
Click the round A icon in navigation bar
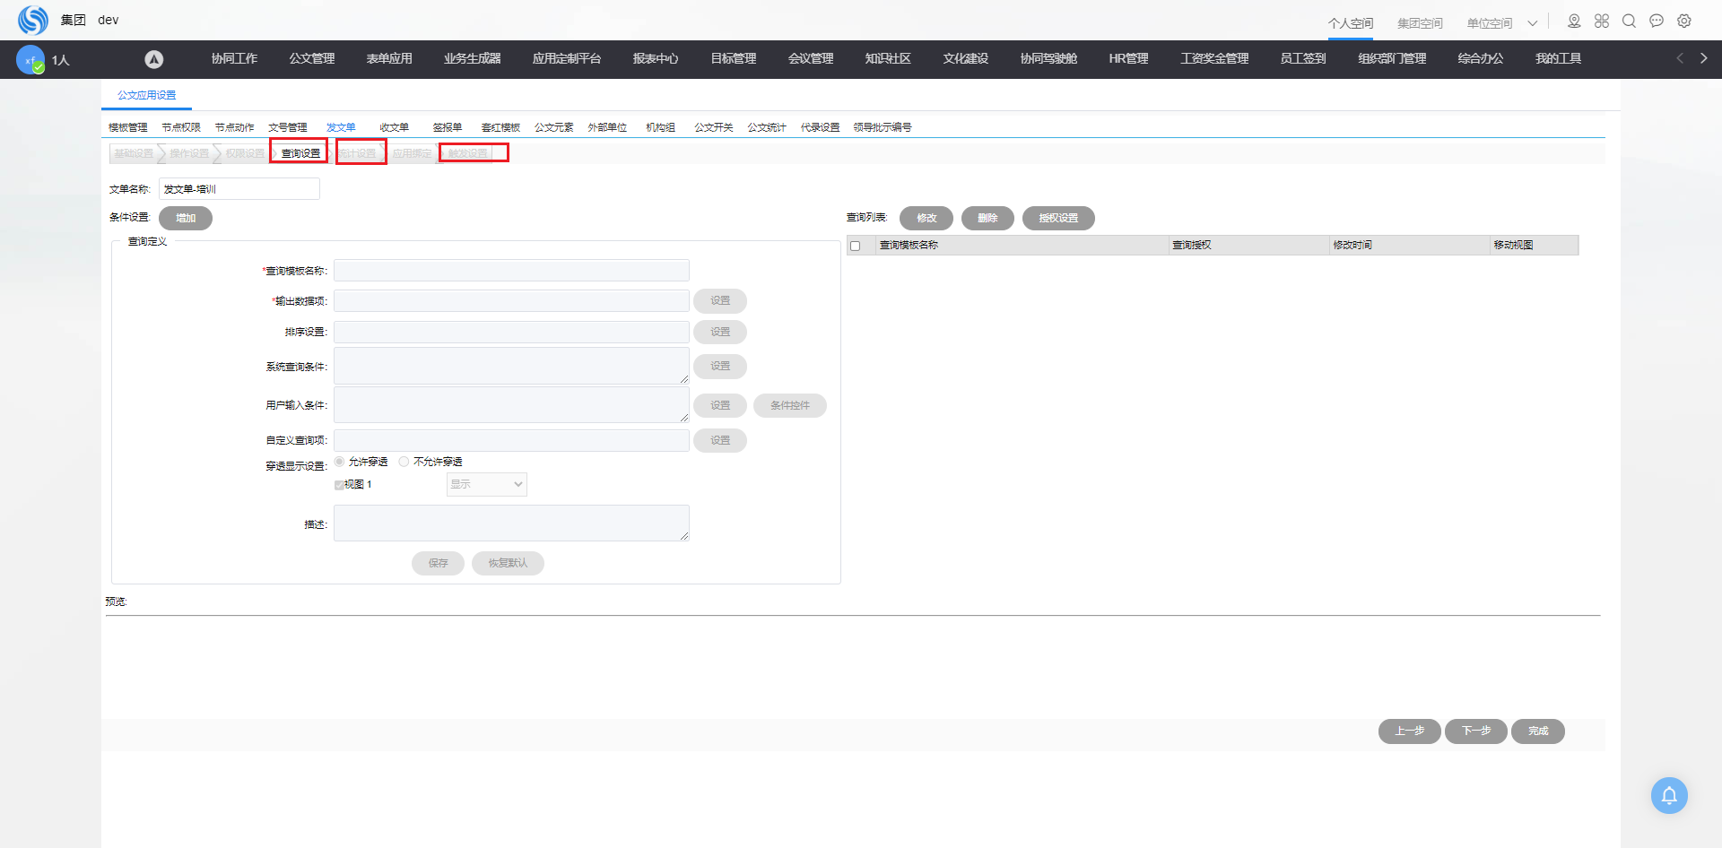[154, 59]
